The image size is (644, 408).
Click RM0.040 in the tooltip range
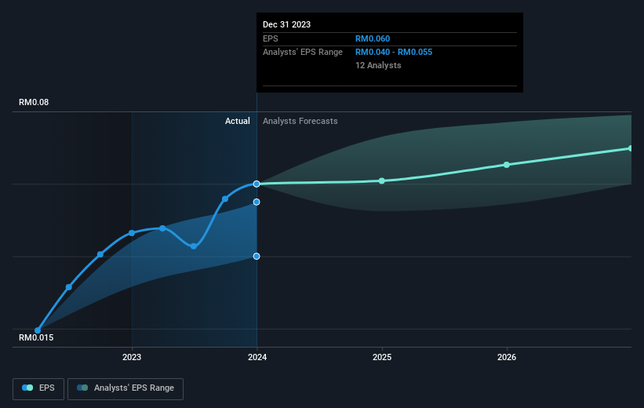pos(373,53)
